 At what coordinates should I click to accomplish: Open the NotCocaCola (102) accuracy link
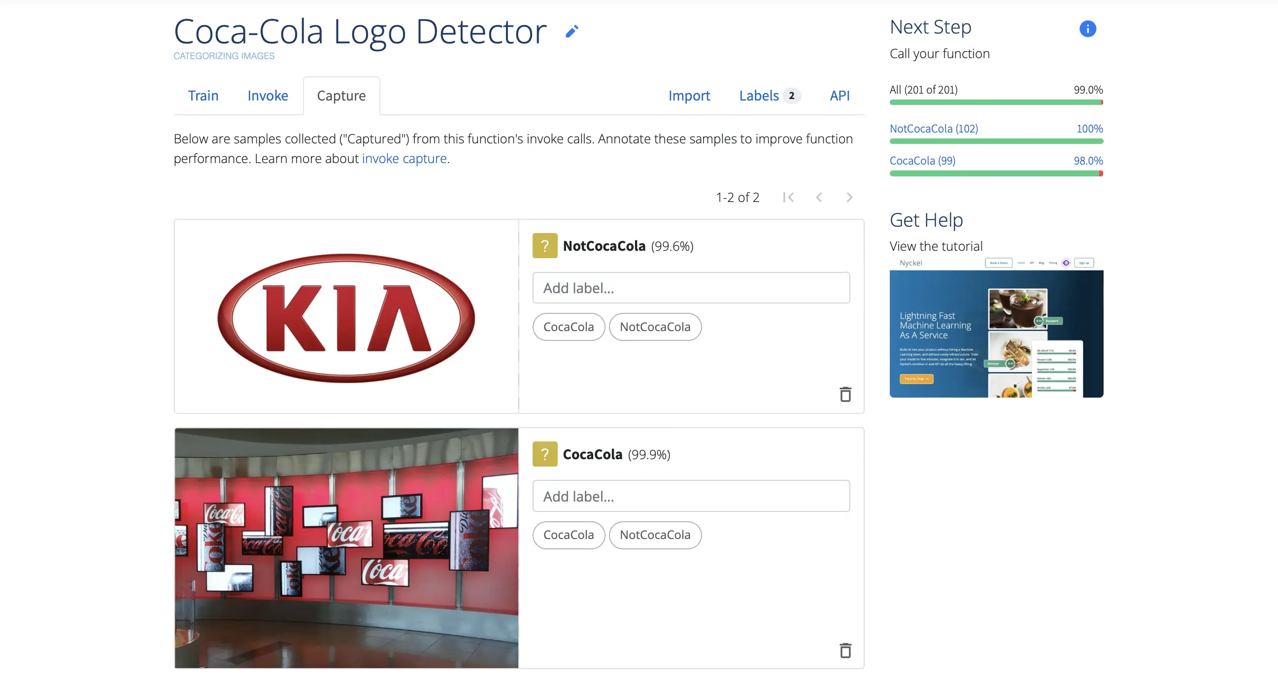(934, 129)
